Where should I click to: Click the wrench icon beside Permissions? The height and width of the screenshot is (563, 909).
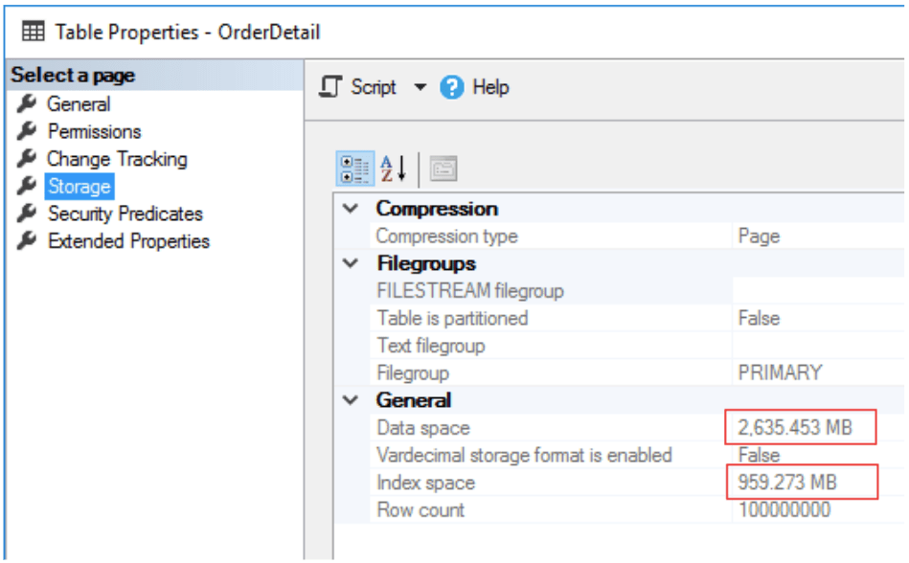[27, 132]
